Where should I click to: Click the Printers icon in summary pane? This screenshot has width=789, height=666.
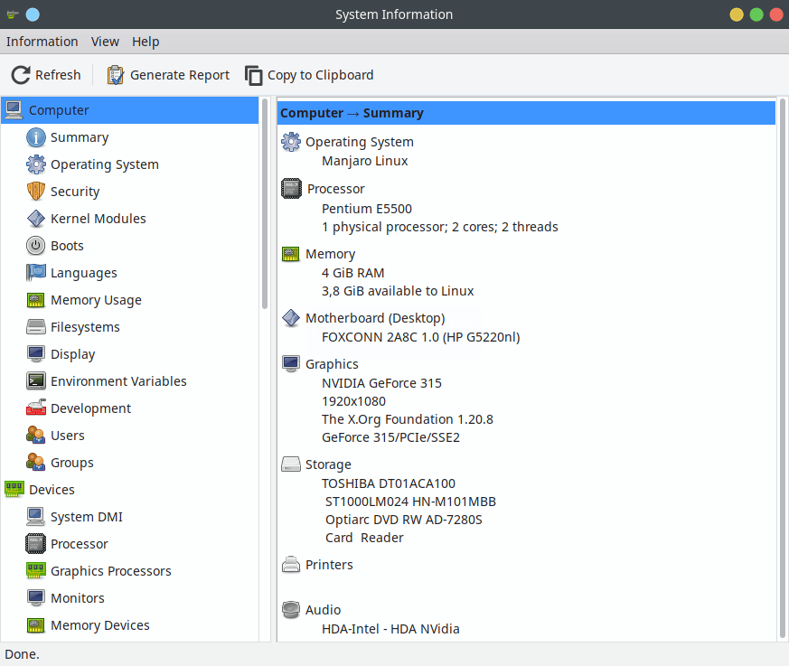(x=291, y=565)
